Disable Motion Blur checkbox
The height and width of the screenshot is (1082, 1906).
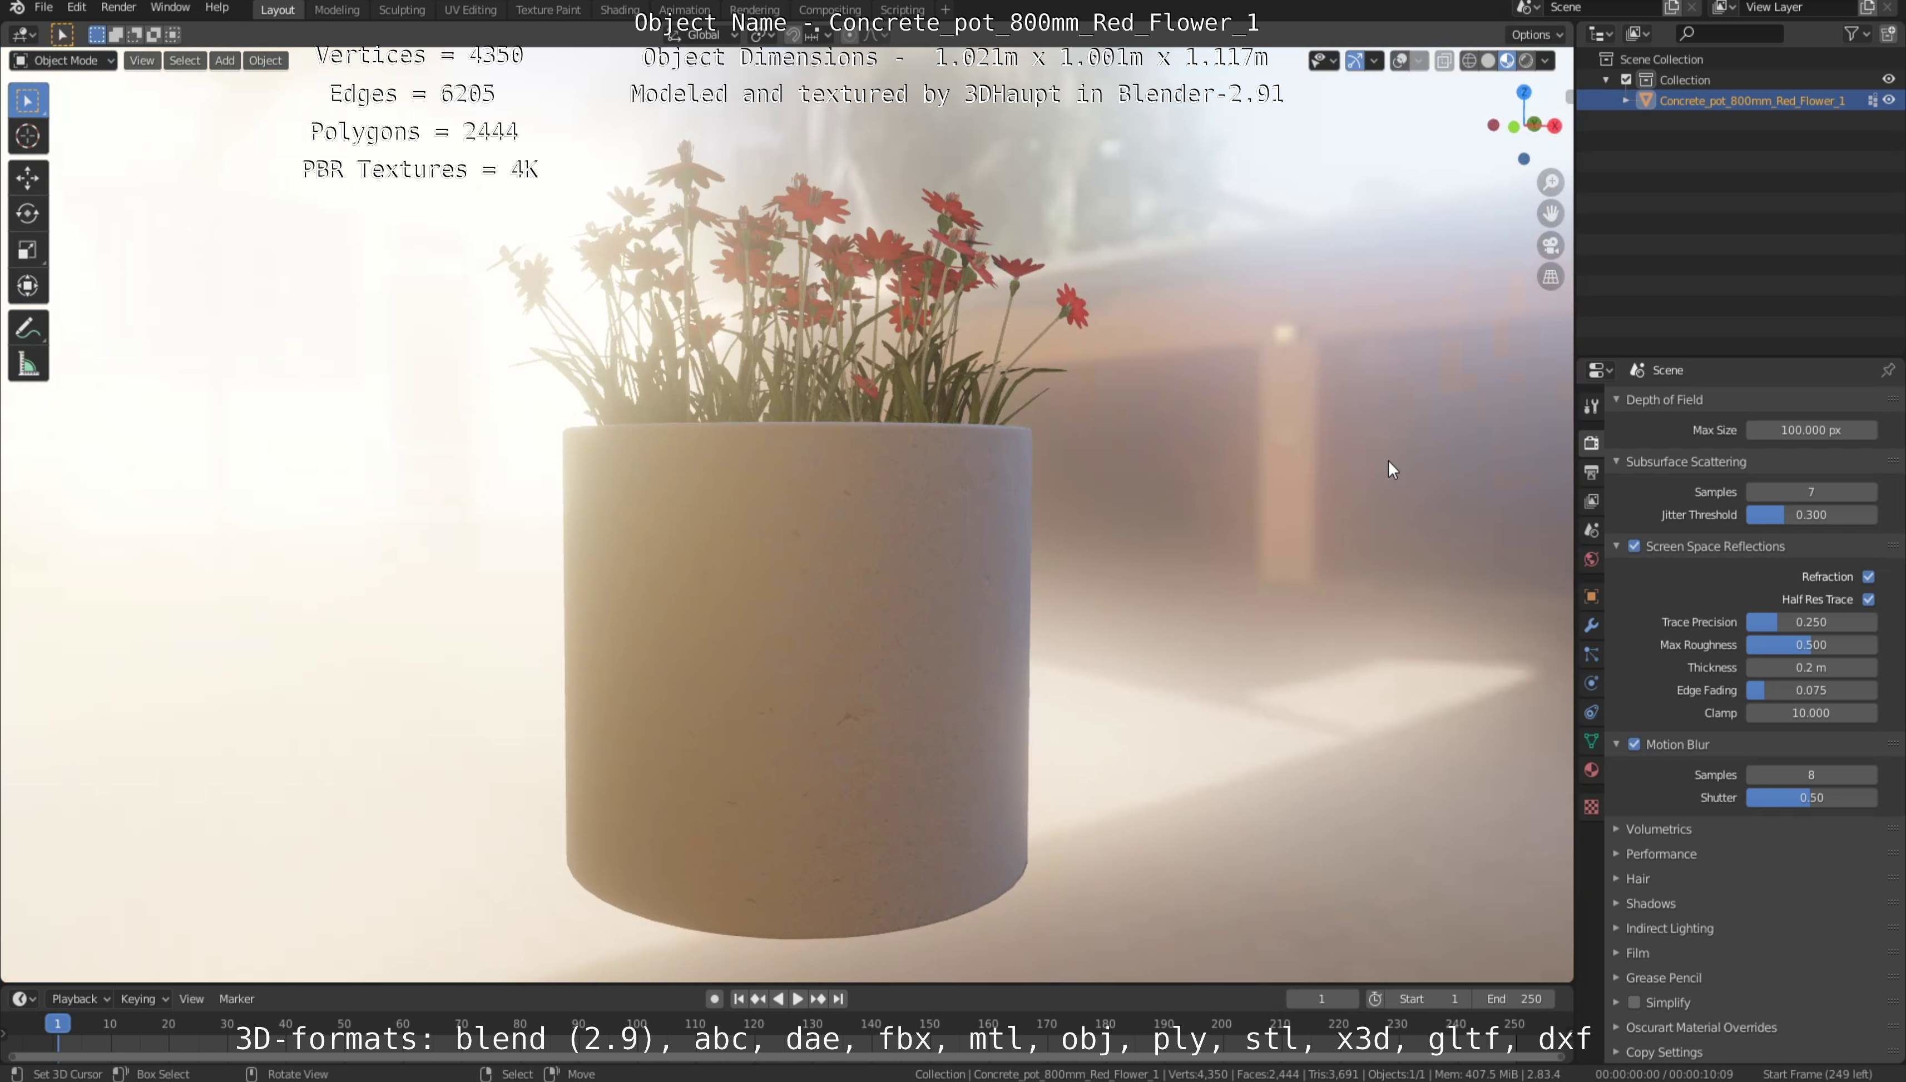(x=1634, y=745)
